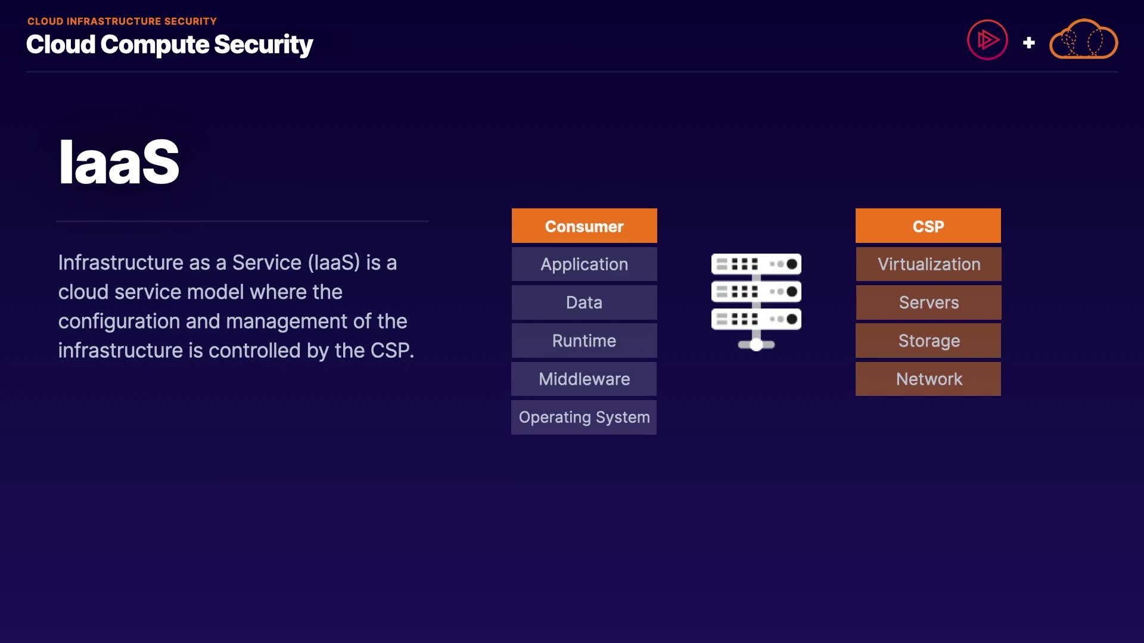Click the large IaaS heading
Viewport: 1144px width, 643px height.
pyautogui.click(x=119, y=162)
